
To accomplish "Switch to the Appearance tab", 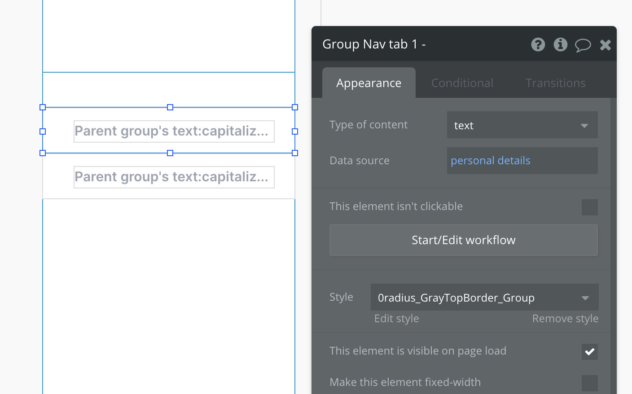I will coord(369,83).
